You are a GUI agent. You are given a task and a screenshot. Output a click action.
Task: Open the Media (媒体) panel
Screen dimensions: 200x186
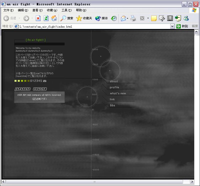(101, 18)
